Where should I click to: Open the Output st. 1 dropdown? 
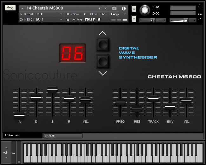(x=61, y=14)
